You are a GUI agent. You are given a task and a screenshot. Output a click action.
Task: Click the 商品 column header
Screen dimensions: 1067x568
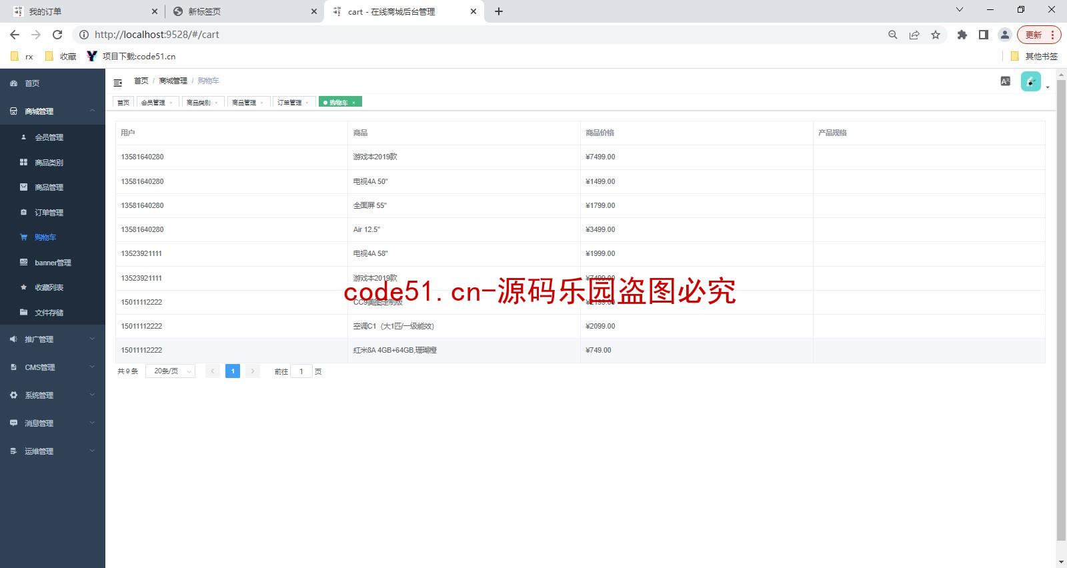pyautogui.click(x=464, y=133)
